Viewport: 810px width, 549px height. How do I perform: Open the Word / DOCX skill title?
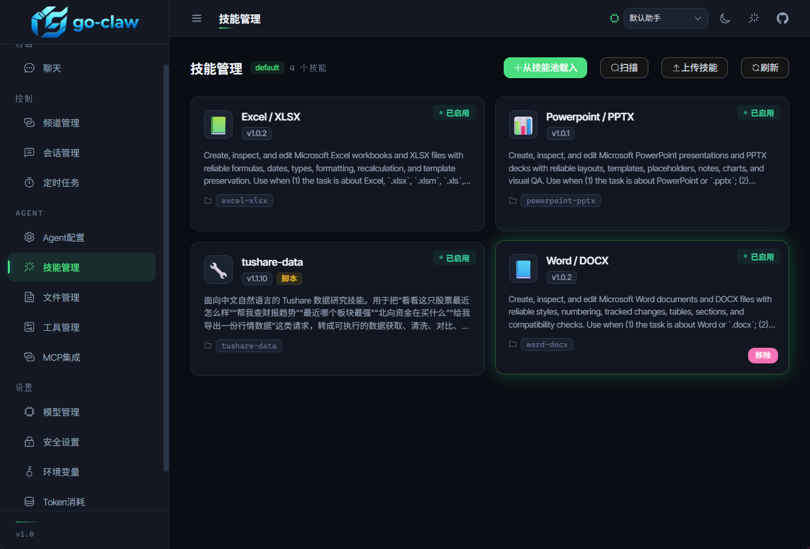tap(577, 260)
